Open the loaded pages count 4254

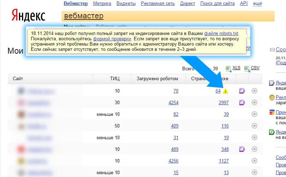(173, 102)
